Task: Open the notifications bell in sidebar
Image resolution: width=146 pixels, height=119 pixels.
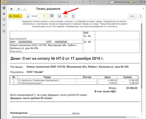Action: coord(4,31)
